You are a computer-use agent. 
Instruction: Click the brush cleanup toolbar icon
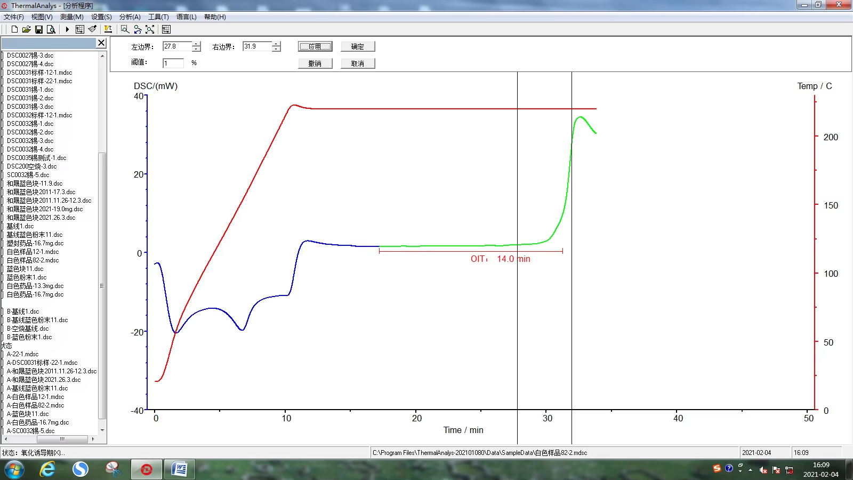[92, 29]
